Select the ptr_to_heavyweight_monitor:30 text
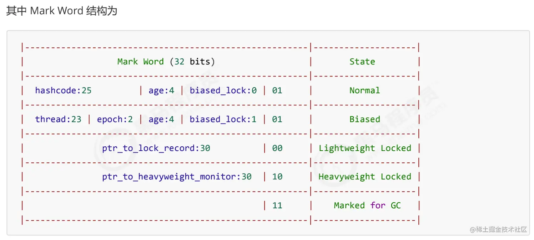 pyautogui.click(x=177, y=177)
